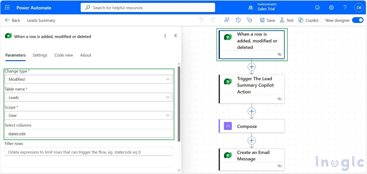Click the Filter rows OData input field

pos(89,152)
